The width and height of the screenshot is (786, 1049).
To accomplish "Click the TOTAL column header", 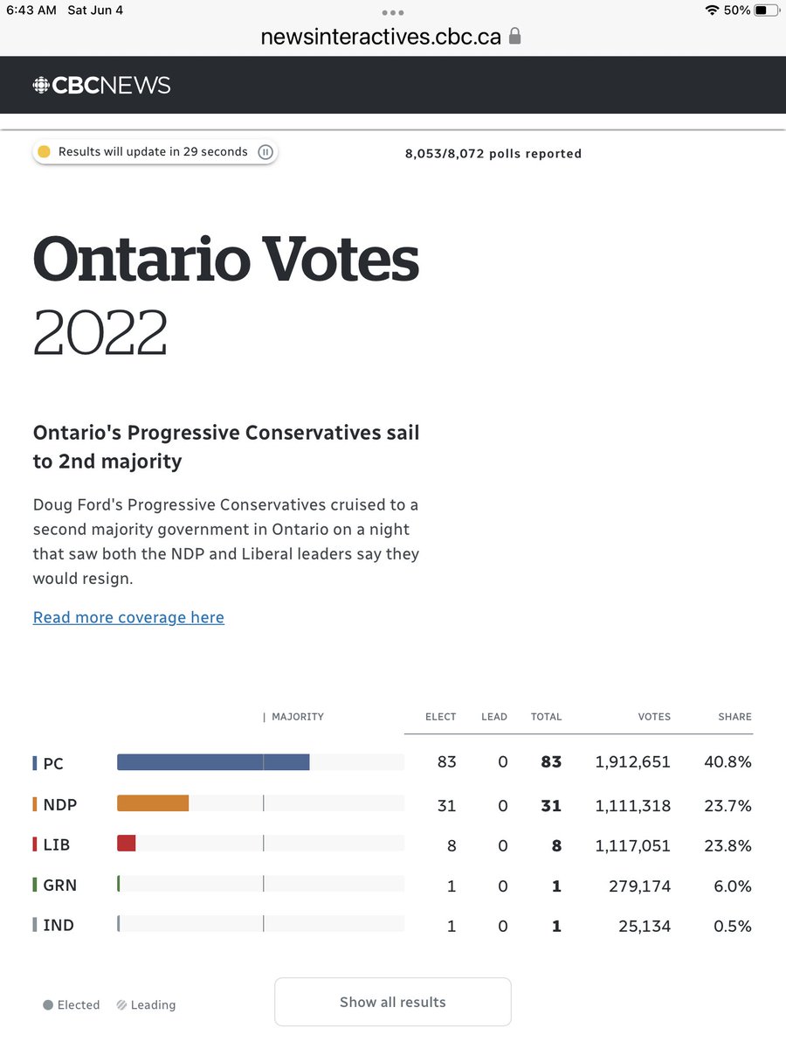I will click(546, 717).
